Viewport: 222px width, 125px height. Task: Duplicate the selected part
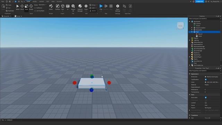coord(10,11)
